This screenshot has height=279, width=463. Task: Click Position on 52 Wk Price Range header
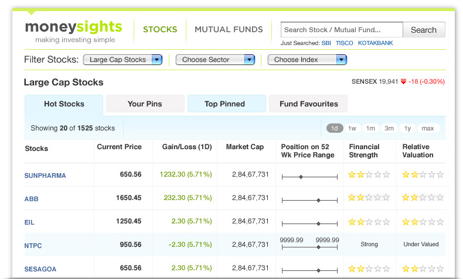tap(308, 151)
